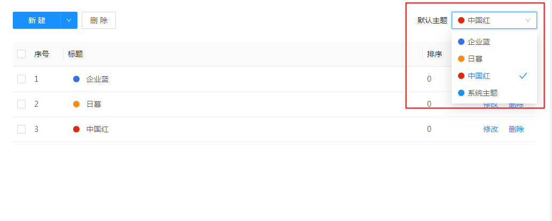The width and height of the screenshot is (552, 221).
Task: Select 企业蓝 from the dropdown list
Action: click(x=479, y=41)
